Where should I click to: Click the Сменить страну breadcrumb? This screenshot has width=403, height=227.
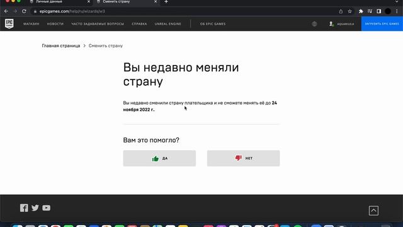point(106,45)
